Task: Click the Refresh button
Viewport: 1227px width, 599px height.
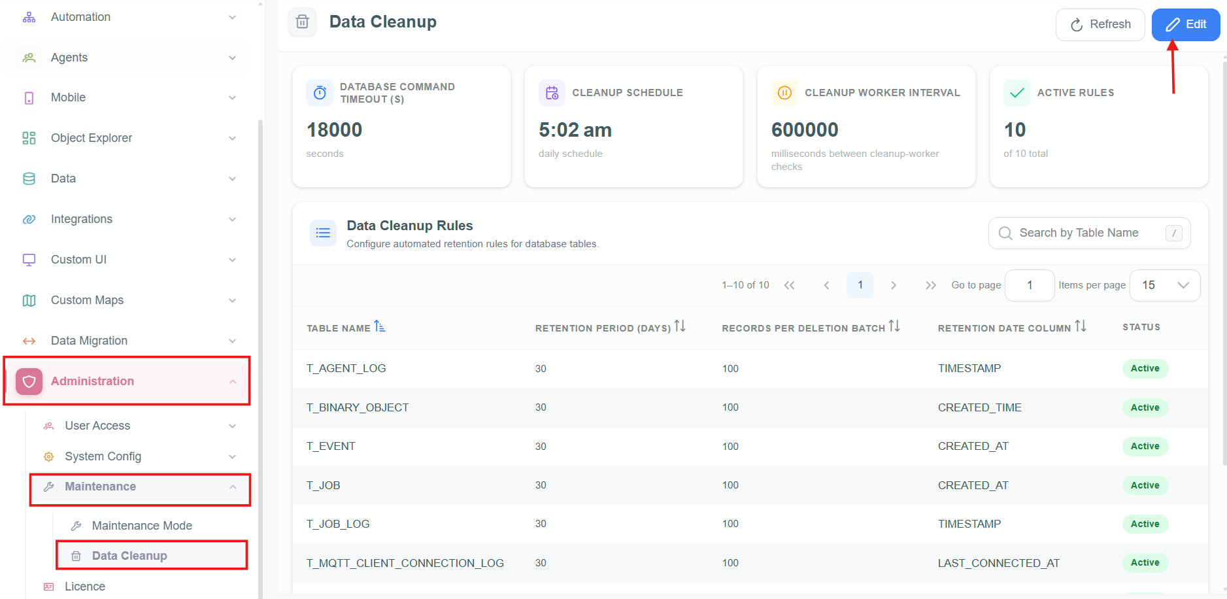Action: click(1100, 25)
